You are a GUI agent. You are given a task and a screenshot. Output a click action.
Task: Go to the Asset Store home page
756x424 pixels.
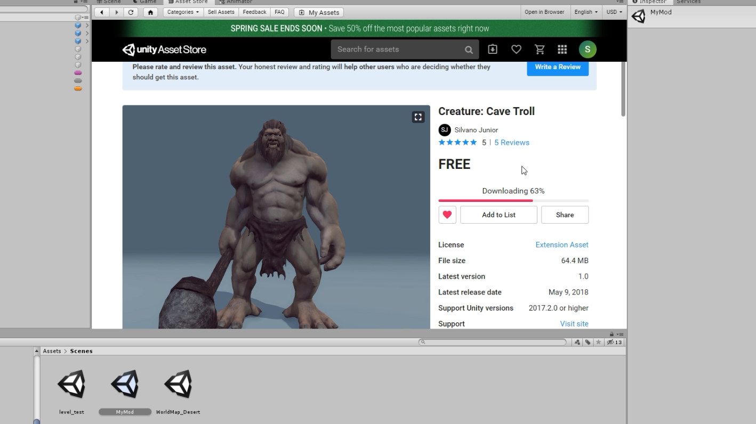pos(150,12)
